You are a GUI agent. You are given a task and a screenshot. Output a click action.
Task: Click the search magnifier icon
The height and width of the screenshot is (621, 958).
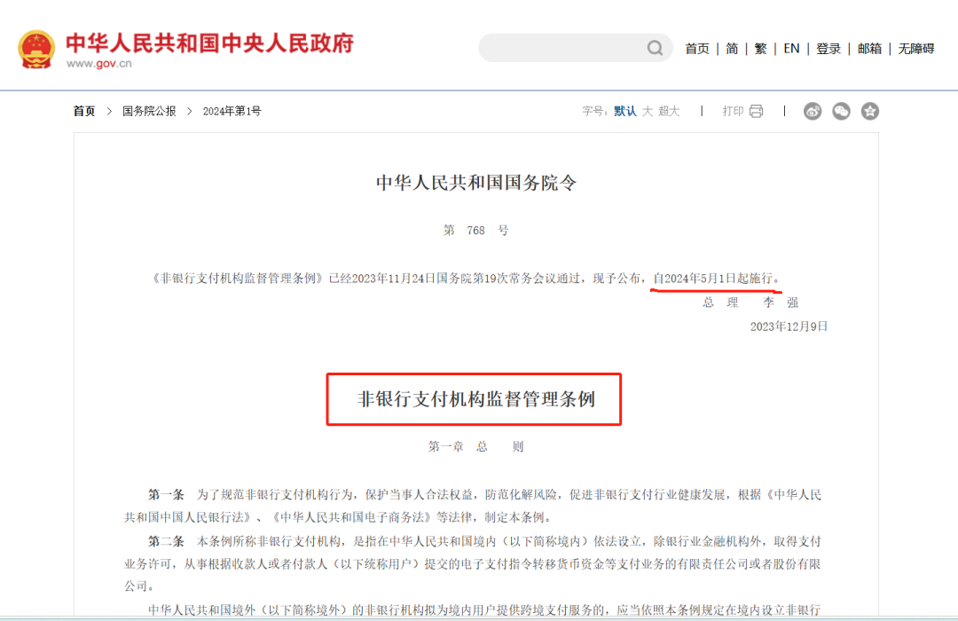tap(654, 48)
